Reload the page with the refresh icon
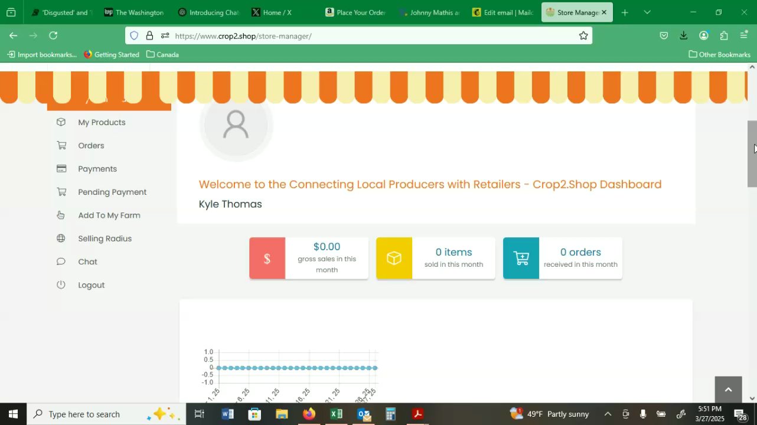 pyautogui.click(x=53, y=36)
